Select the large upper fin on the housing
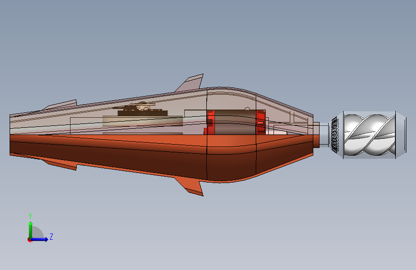416x270 pixels. pos(190,83)
